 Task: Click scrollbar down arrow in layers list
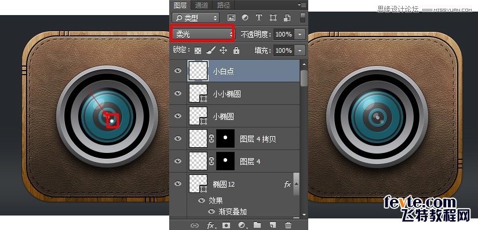[x=304, y=214]
